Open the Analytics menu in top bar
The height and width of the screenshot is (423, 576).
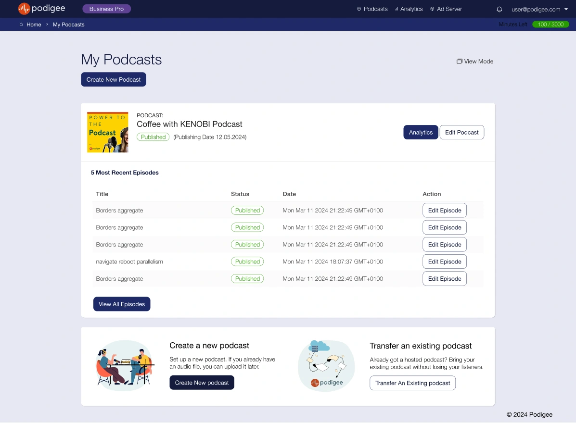point(409,9)
